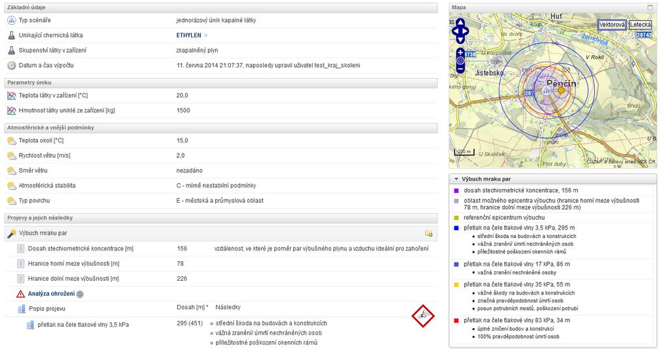Maximize the Mapa panel
Viewport: 665px width, 349px height.
click(650, 7)
